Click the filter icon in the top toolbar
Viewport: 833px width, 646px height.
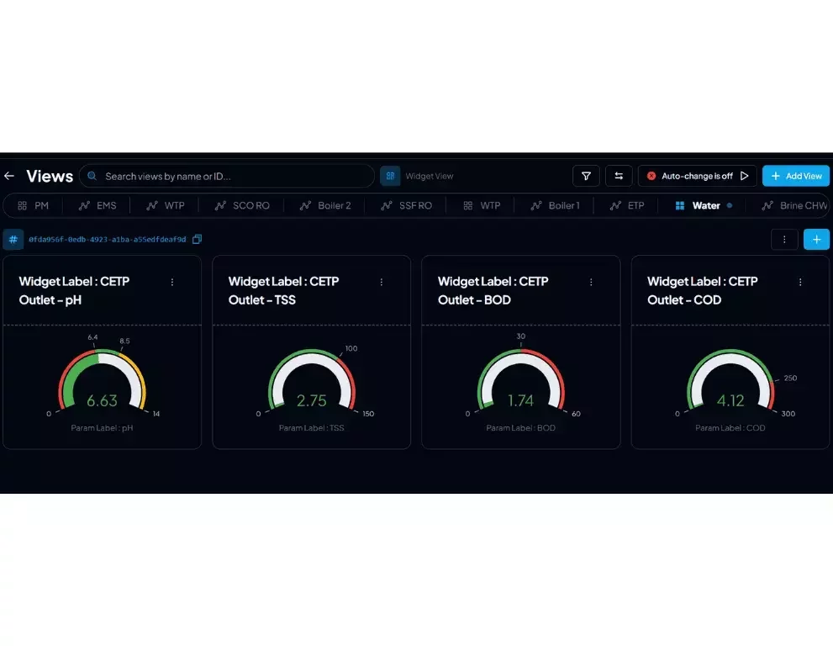tap(586, 176)
